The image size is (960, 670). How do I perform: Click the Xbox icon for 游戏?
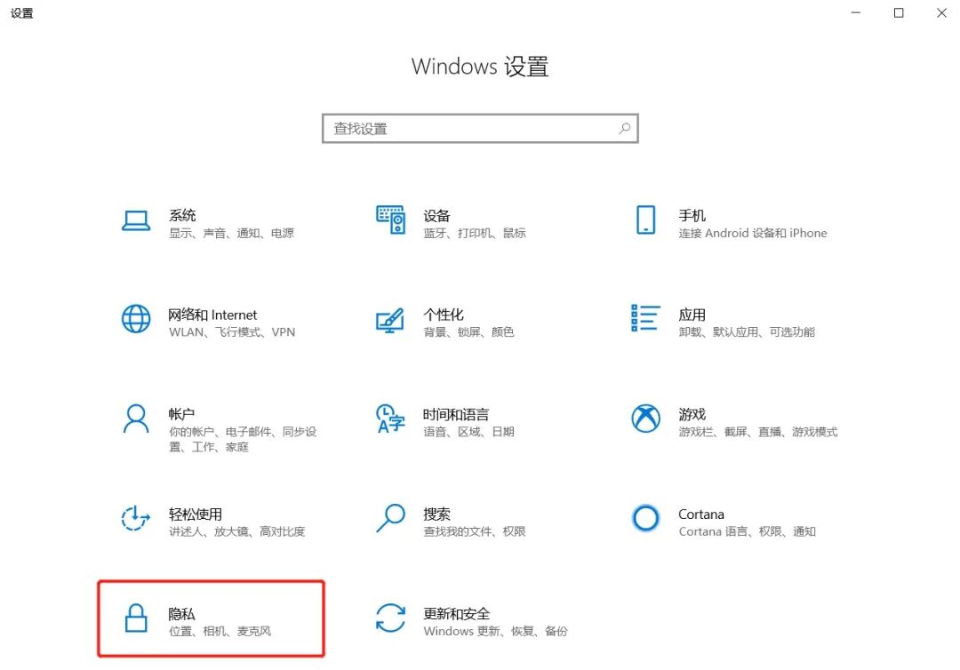point(646,419)
